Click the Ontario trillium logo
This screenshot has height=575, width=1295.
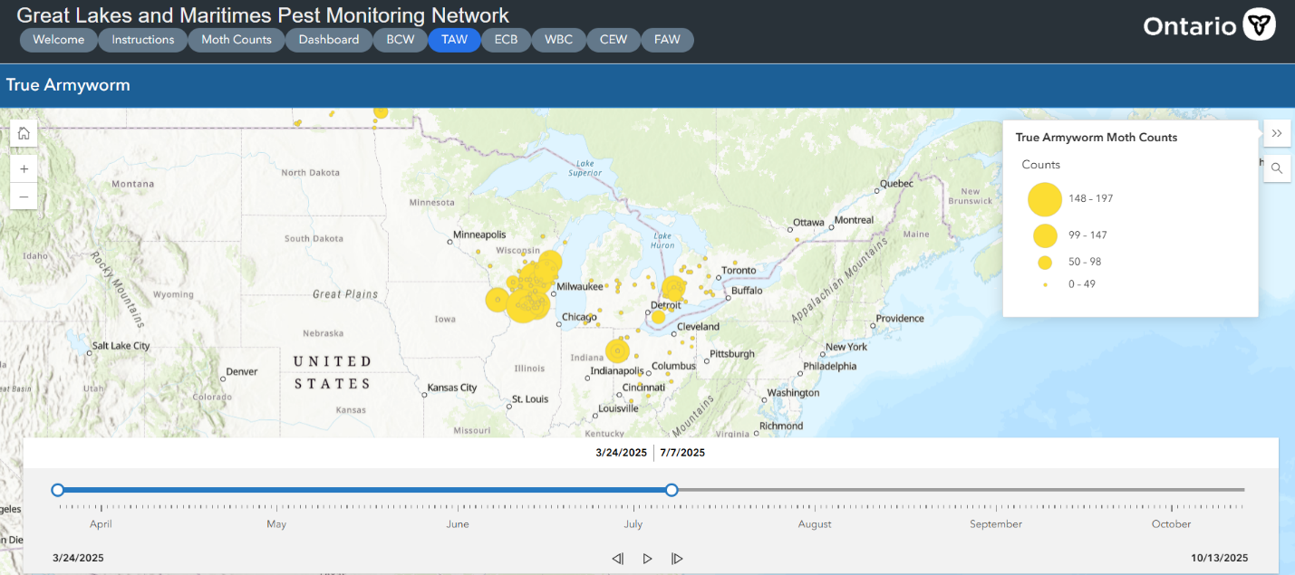click(1259, 25)
